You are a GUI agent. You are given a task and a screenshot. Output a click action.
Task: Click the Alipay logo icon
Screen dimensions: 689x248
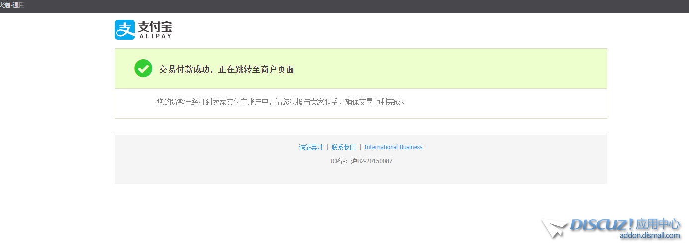click(x=125, y=30)
